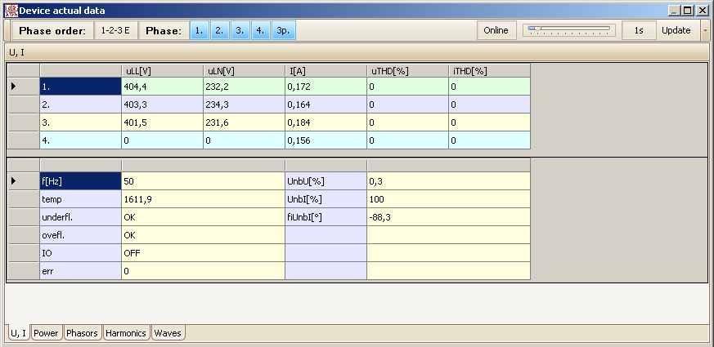Screen dimensions: 714x347
Task: Click the 0,172 current cell
Action: point(326,87)
